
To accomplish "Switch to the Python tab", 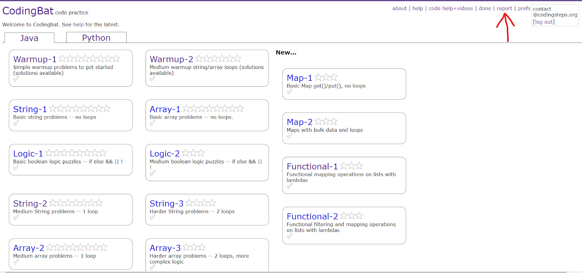I will click(x=96, y=37).
